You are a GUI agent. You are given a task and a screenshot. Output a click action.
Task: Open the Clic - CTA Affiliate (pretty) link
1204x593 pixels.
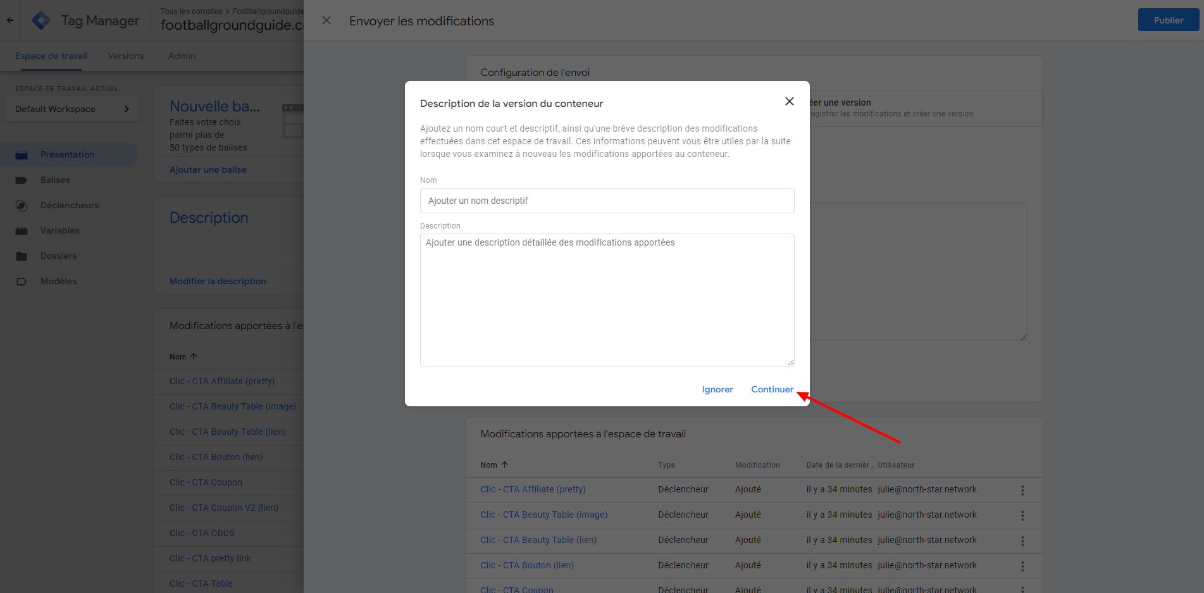pyautogui.click(x=533, y=489)
